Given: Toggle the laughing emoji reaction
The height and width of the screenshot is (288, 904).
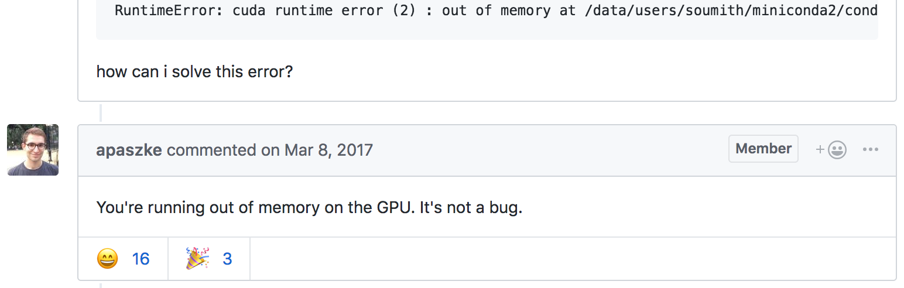Looking at the screenshot, I should point(108,258).
